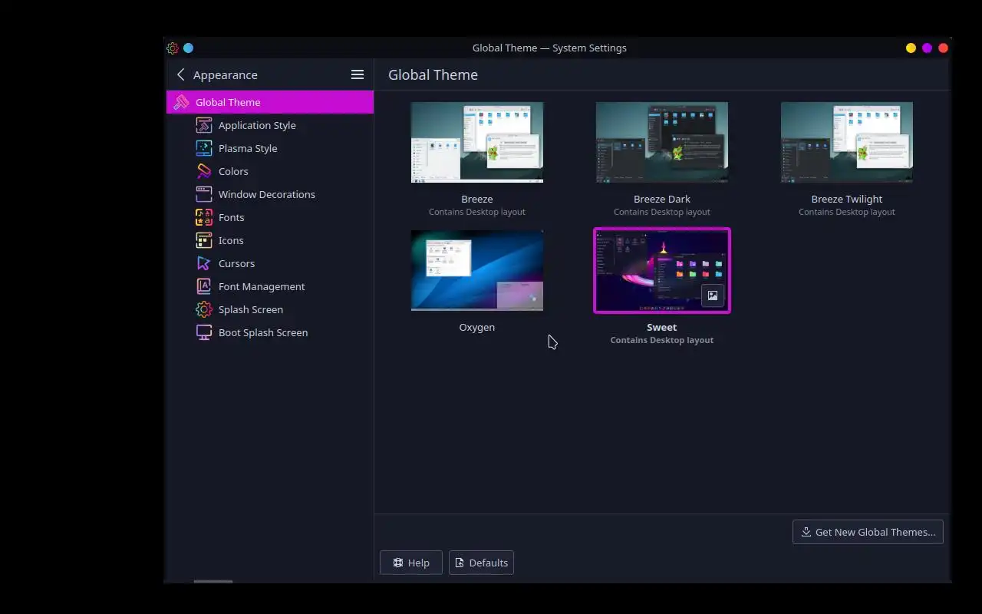Click the Sweet label text

(662, 327)
